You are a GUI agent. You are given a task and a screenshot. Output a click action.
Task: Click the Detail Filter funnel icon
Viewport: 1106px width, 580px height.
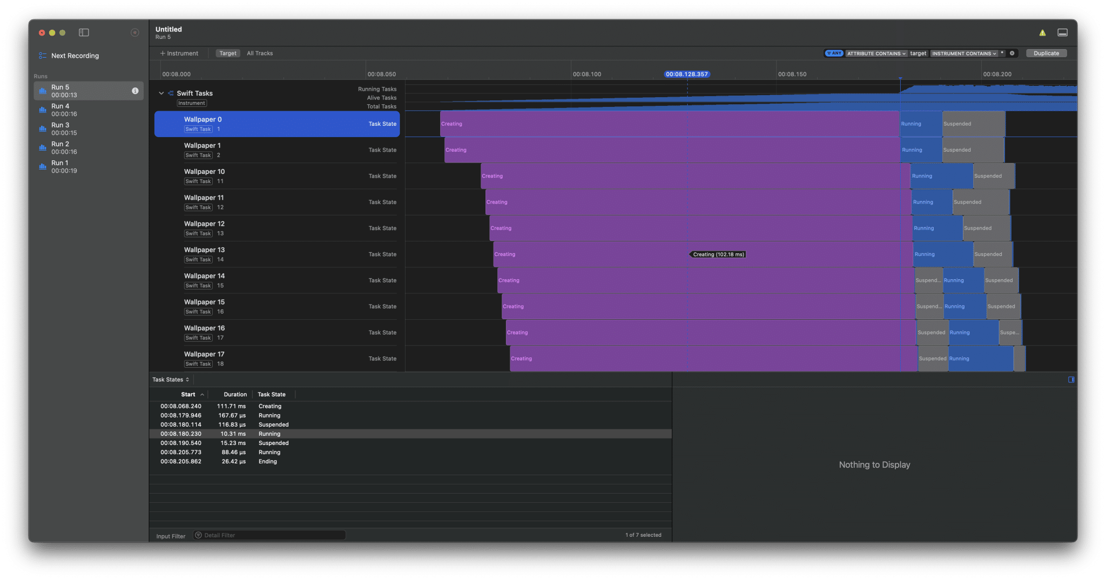[x=198, y=535]
